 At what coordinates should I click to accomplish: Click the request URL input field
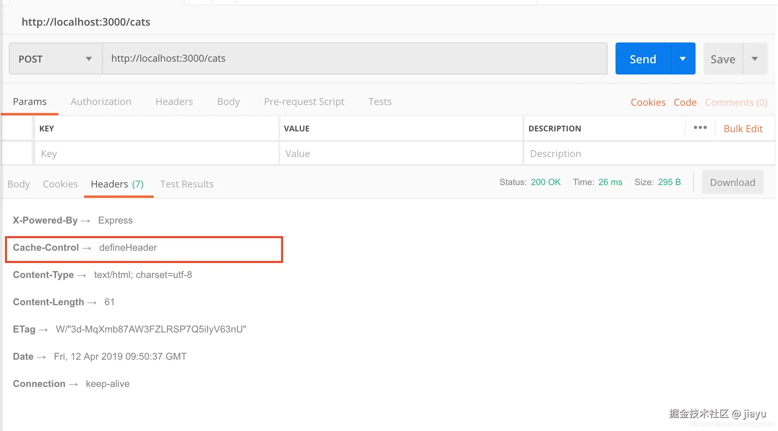(x=355, y=58)
